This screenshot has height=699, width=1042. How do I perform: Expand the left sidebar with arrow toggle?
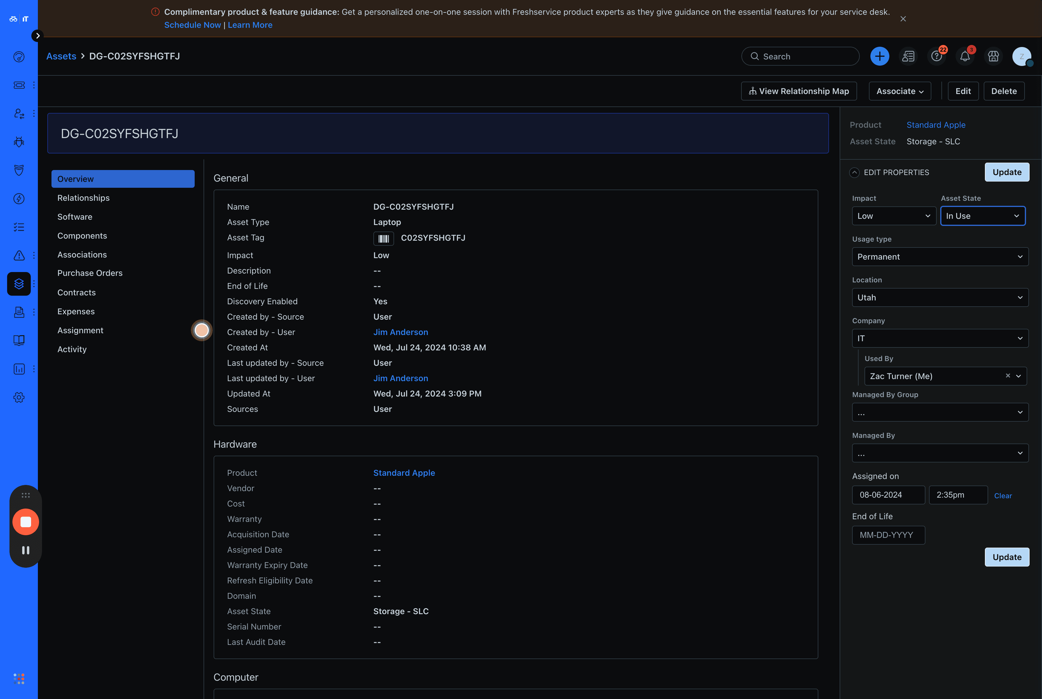pyautogui.click(x=38, y=36)
